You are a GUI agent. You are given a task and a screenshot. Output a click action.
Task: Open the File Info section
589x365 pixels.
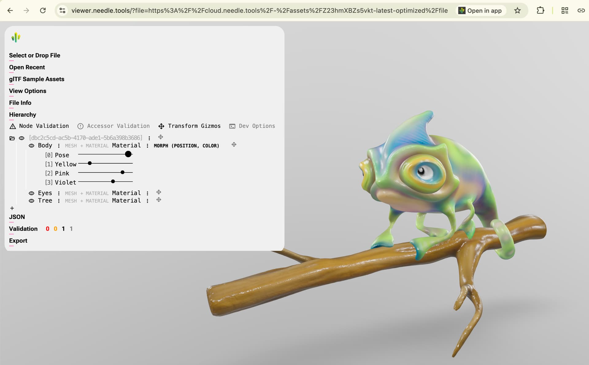[20, 103]
